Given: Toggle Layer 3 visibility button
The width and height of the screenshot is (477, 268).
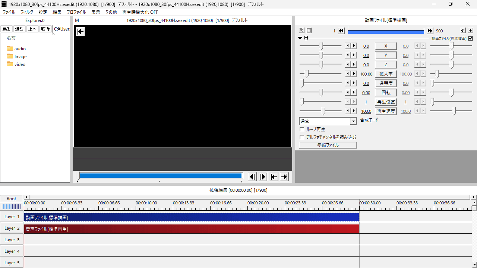Looking at the screenshot, I should pos(12,240).
